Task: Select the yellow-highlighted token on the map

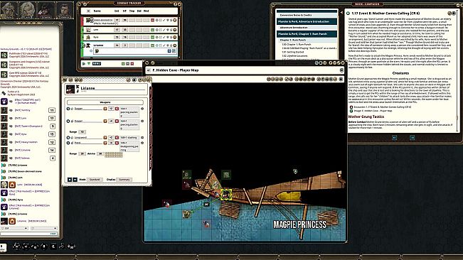Action: click(226, 194)
